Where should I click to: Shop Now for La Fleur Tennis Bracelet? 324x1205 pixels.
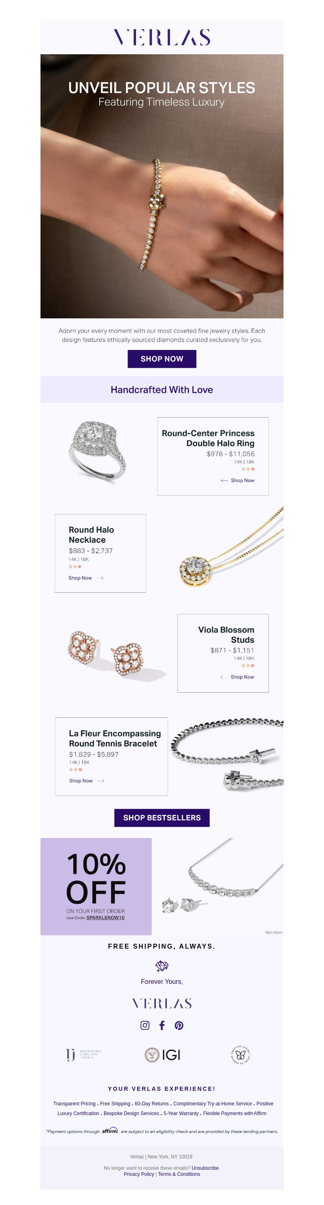click(x=87, y=781)
